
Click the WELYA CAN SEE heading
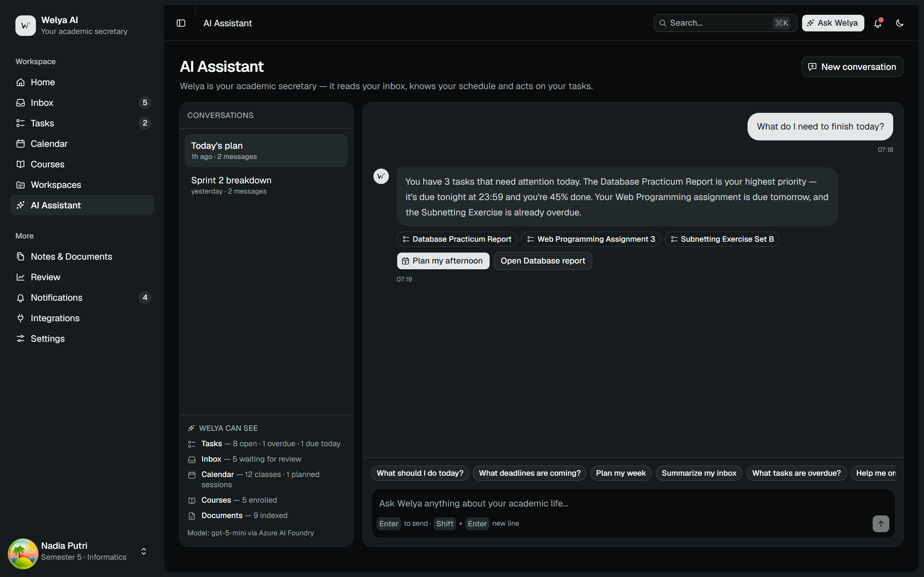tap(228, 428)
